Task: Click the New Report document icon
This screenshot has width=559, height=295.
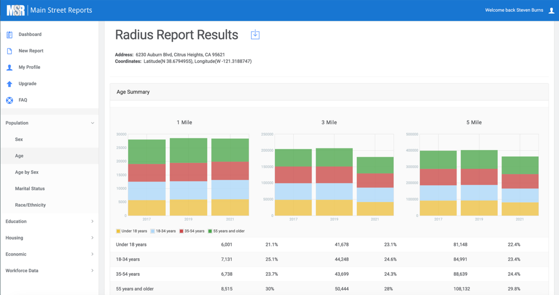Action: coord(9,51)
